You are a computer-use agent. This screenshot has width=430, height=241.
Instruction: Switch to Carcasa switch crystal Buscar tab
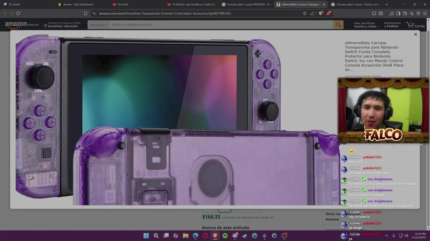coord(355,4)
